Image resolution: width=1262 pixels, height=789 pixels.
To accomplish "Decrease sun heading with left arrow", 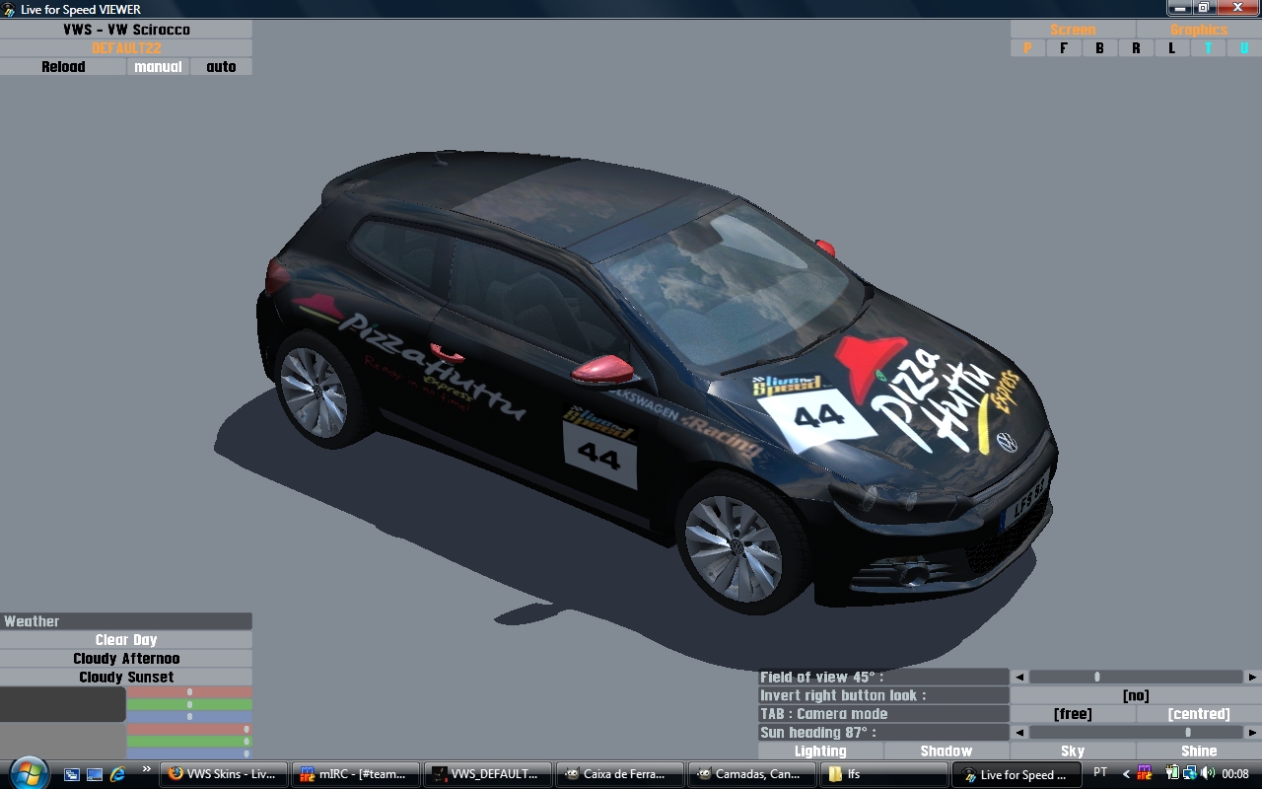I will [x=1019, y=733].
